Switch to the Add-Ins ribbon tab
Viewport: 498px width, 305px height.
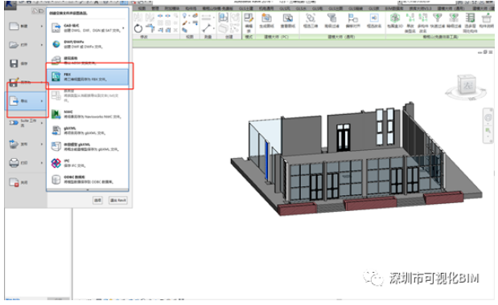(x=172, y=8)
